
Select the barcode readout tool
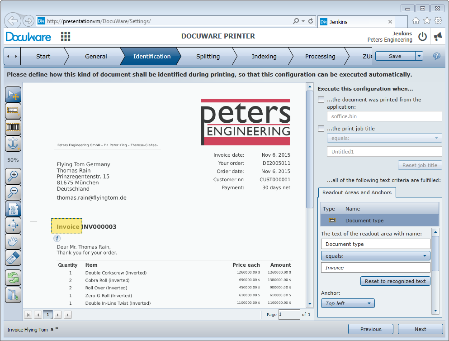pos(13,127)
